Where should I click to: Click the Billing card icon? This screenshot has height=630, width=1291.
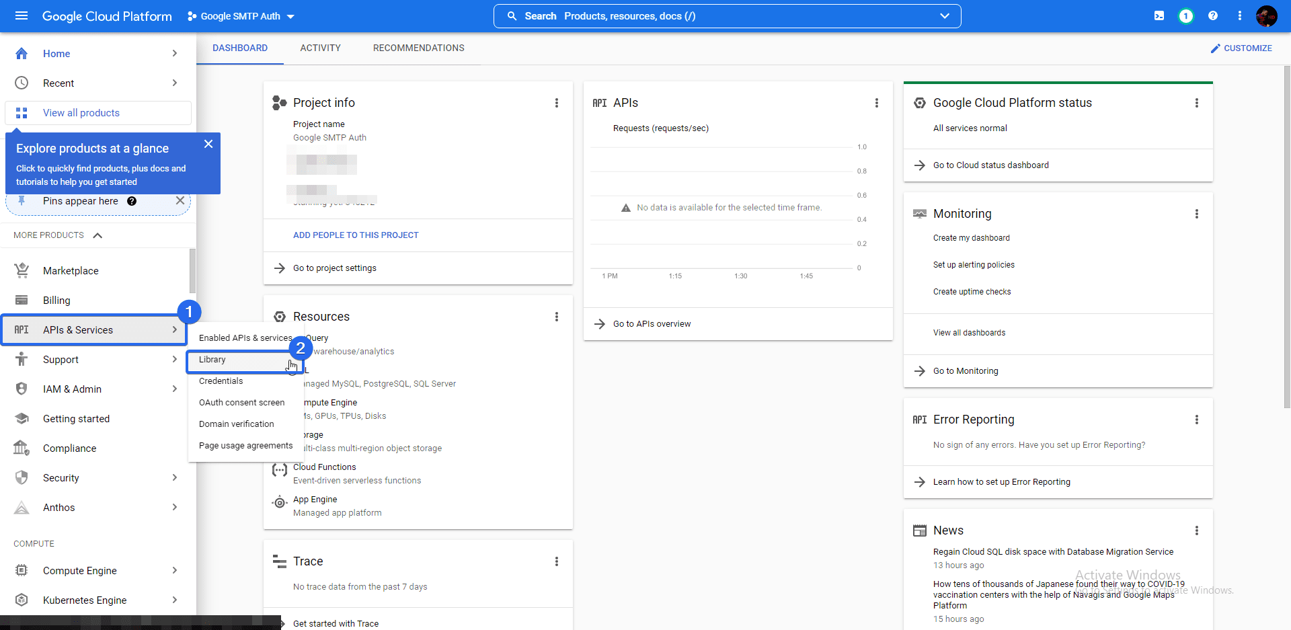coord(22,300)
